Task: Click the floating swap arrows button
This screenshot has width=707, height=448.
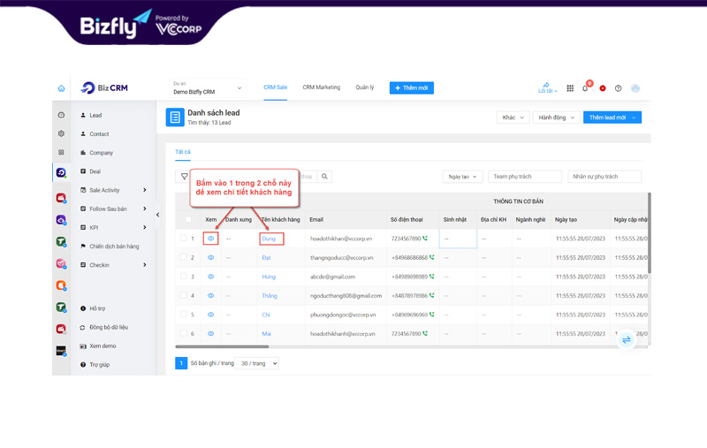Action: [627, 339]
